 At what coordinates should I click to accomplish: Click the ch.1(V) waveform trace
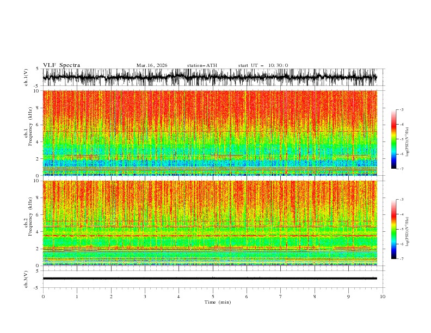(x=210, y=77)
